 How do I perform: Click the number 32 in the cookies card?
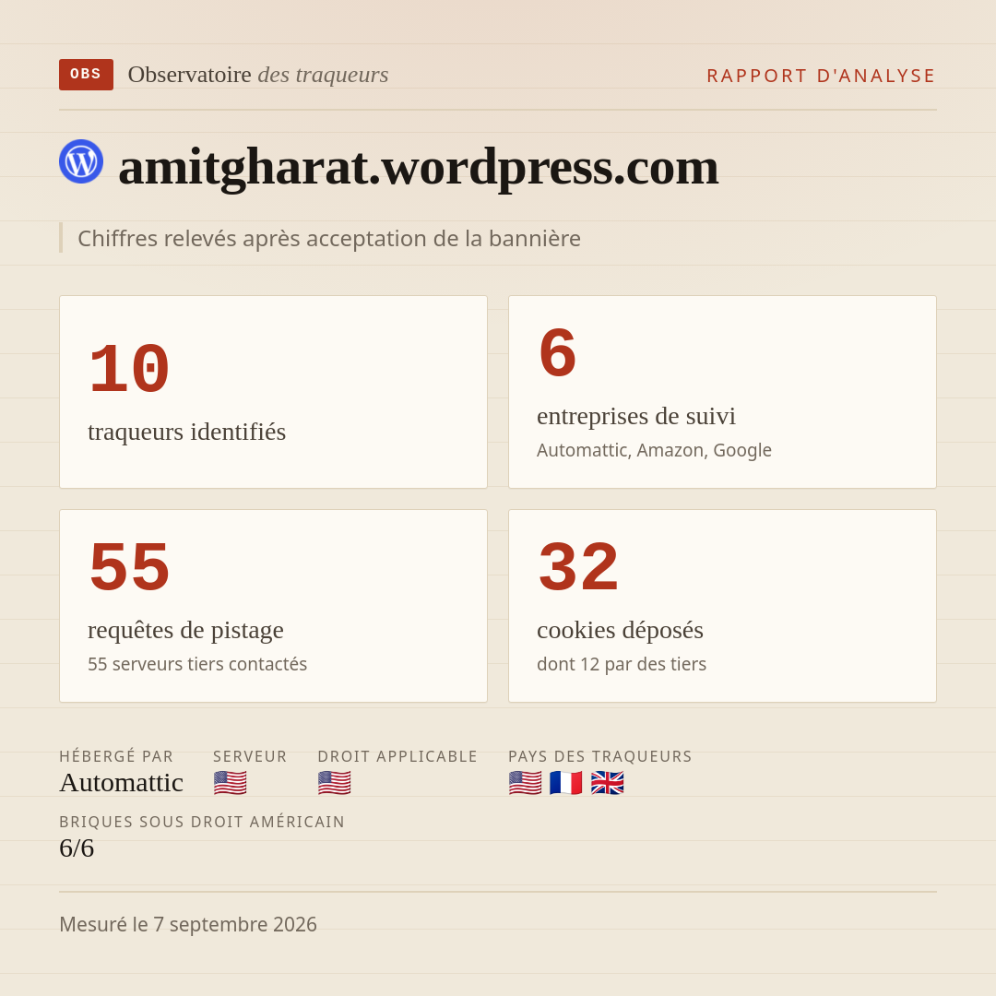coord(578,567)
